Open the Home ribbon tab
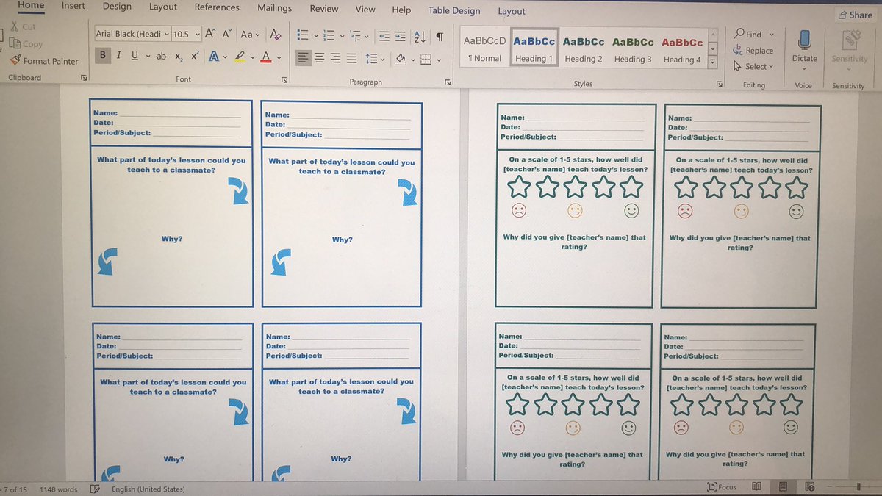This screenshot has height=496, width=882. pos(29,6)
